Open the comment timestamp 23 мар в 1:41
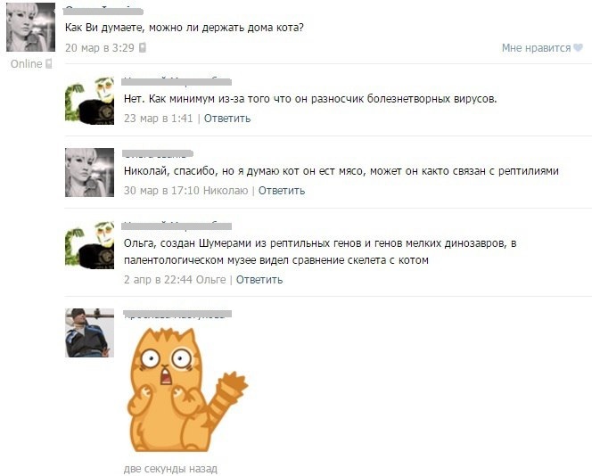Screen dimensions: 600x476 (158, 119)
